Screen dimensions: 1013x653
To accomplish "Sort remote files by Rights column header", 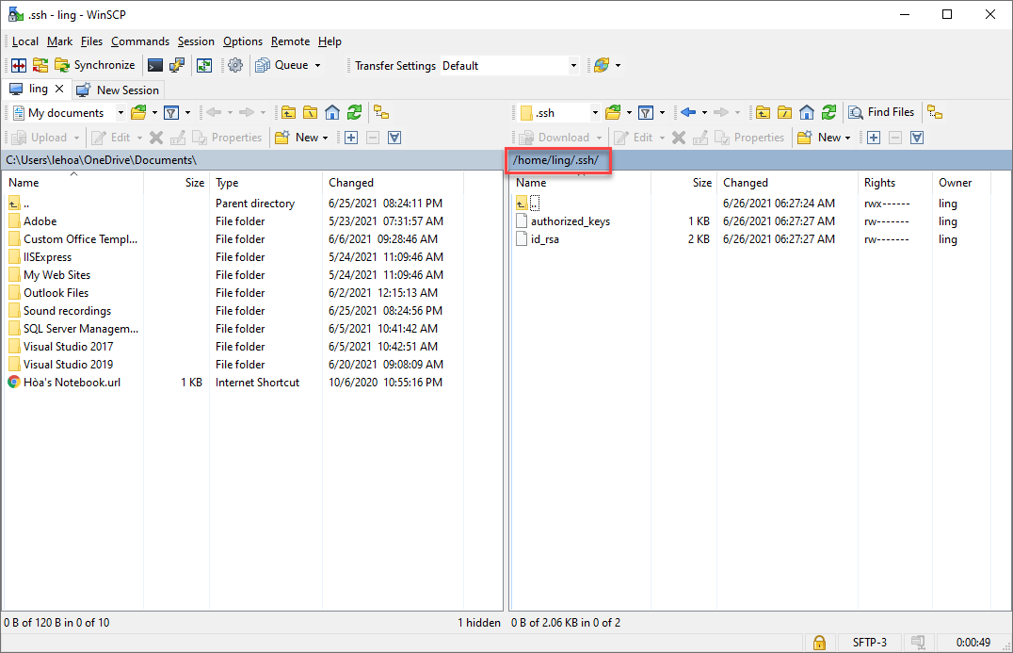I will (894, 183).
